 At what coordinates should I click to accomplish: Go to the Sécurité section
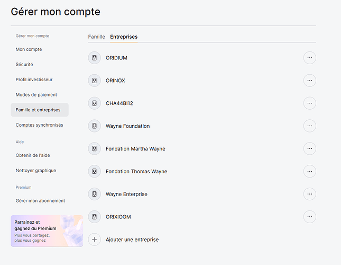point(24,65)
